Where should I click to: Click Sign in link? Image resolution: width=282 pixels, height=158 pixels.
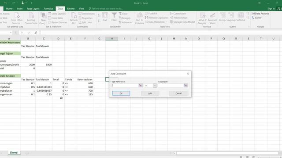click(271, 9)
